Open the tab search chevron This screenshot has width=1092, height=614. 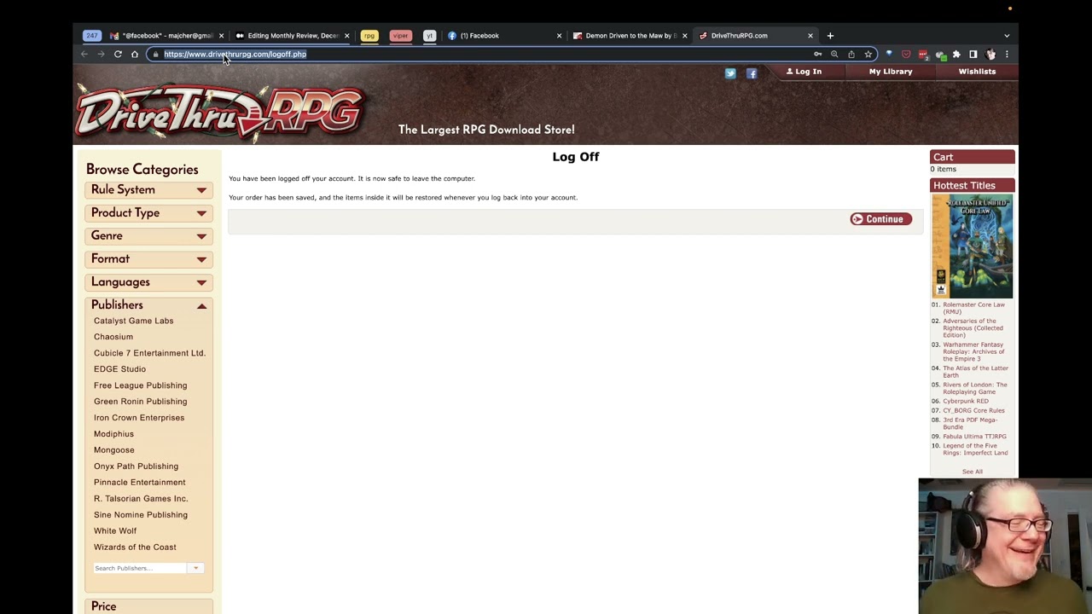tap(1007, 36)
